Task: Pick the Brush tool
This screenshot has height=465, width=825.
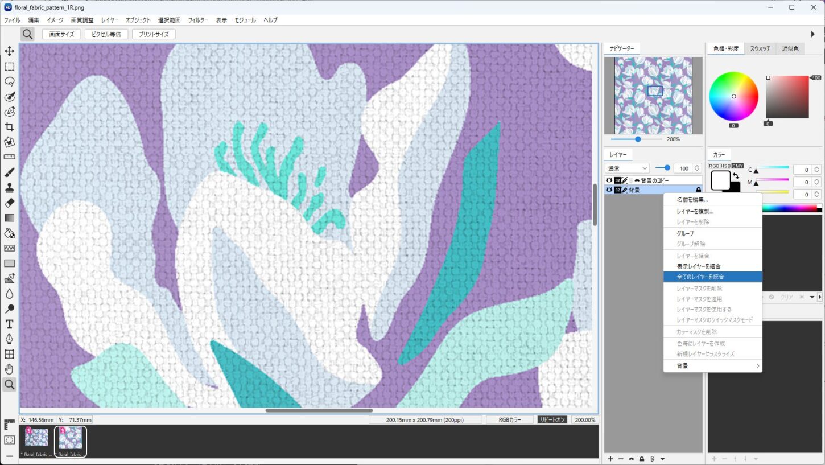Action: [9, 172]
